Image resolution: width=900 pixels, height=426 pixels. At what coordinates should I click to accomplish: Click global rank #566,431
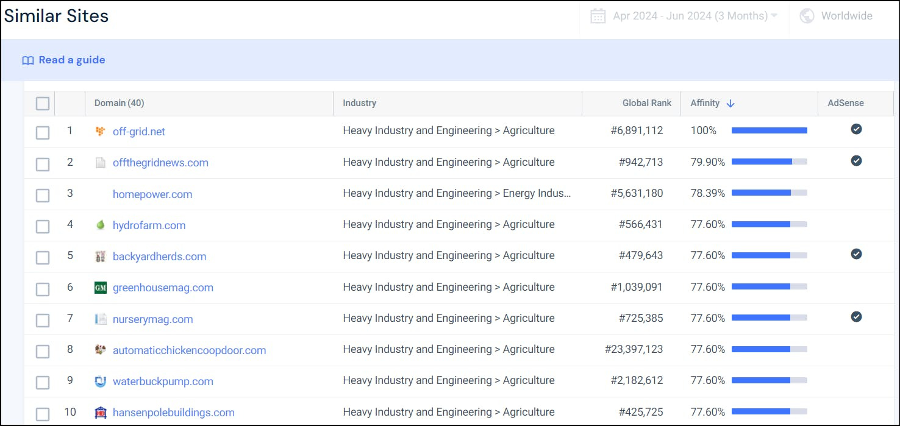coord(641,224)
